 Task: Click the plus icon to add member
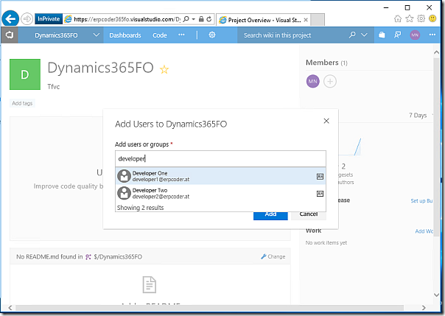pos(330,82)
